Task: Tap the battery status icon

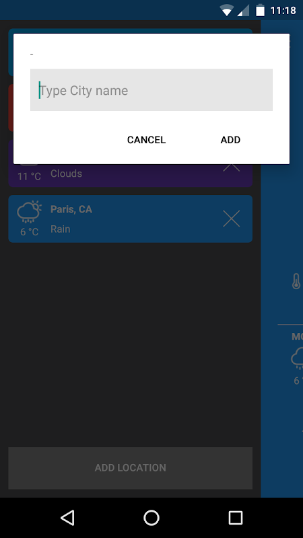Action: [261, 10]
